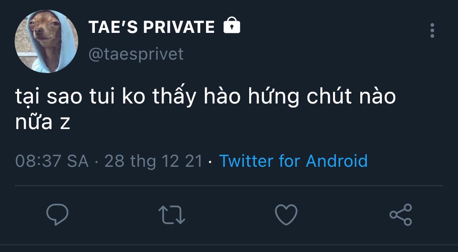The width and height of the screenshot is (458, 252).
Task: Click the word "Twitter" in the source label
Action: coord(246,161)
